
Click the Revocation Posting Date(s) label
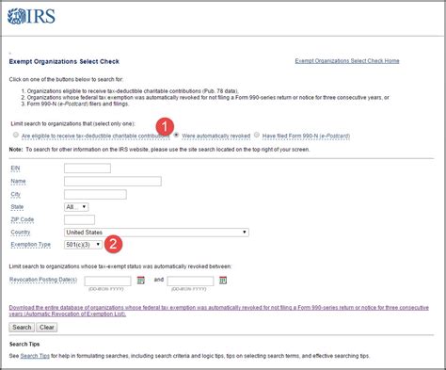tap(43, 280)
